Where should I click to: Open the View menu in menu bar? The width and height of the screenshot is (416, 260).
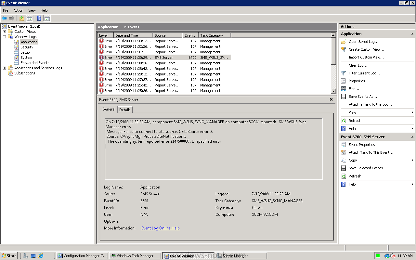tap(32, 10)
